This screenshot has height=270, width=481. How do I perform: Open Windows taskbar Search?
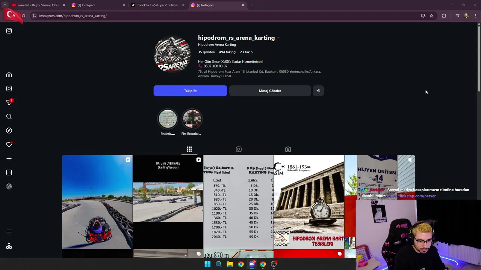click(x=218, y=264)
